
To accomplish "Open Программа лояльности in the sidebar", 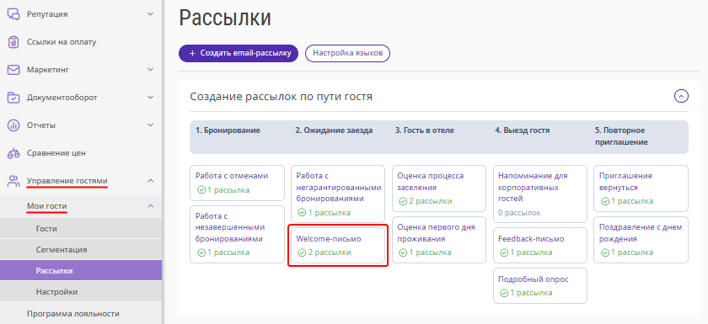I will pyautogui.click(x=72, y=313).
